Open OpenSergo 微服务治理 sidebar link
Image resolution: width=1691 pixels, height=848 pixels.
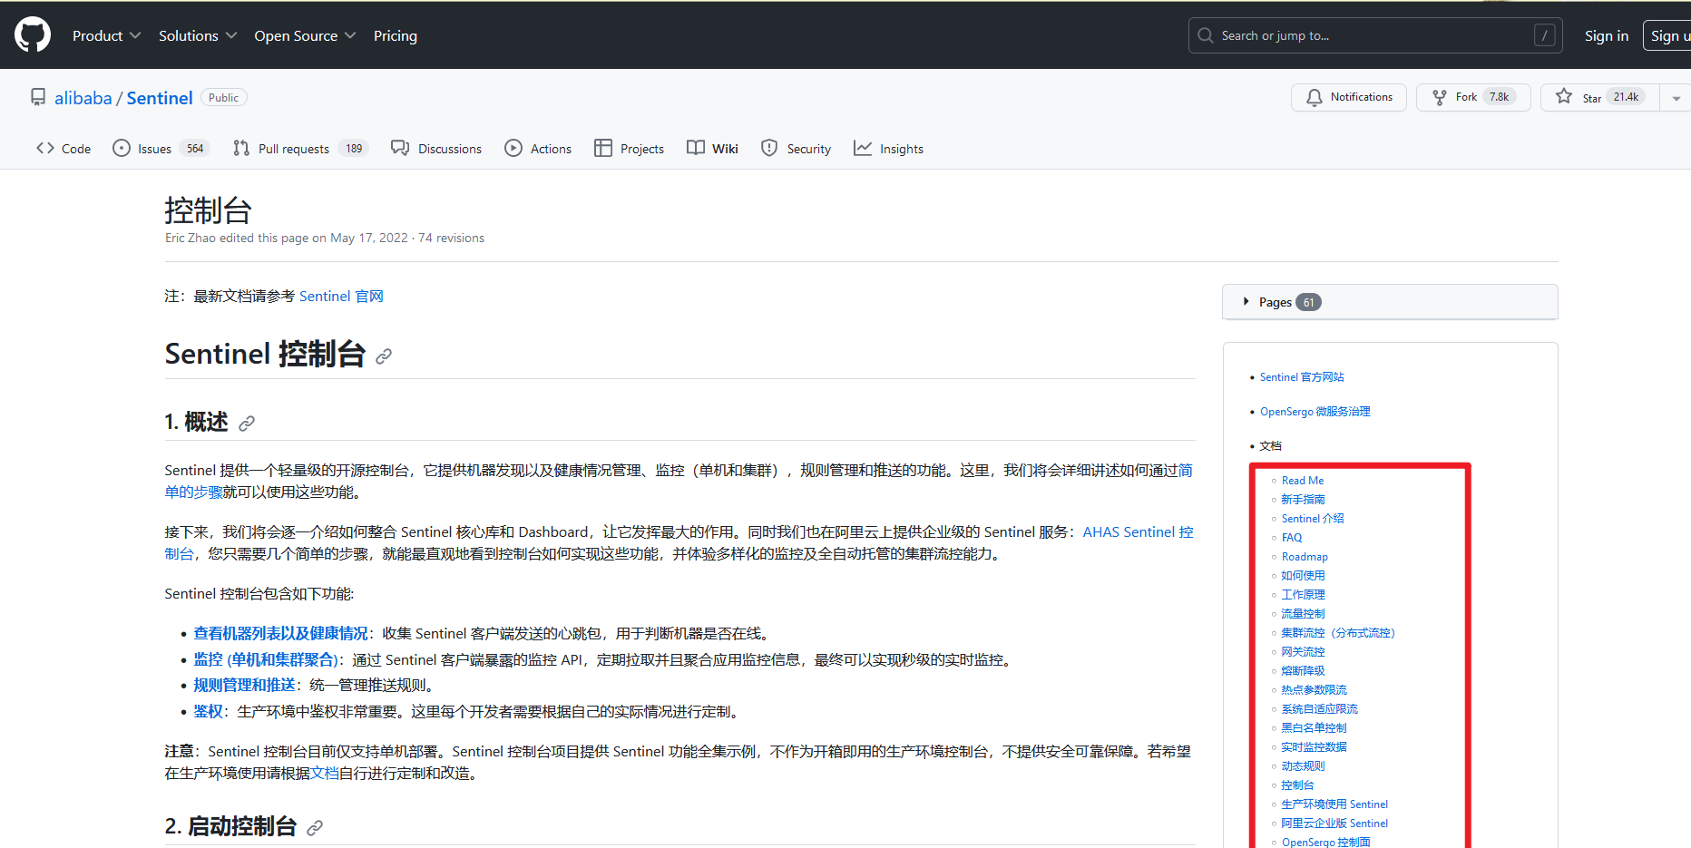click(x=1315, y=412)
